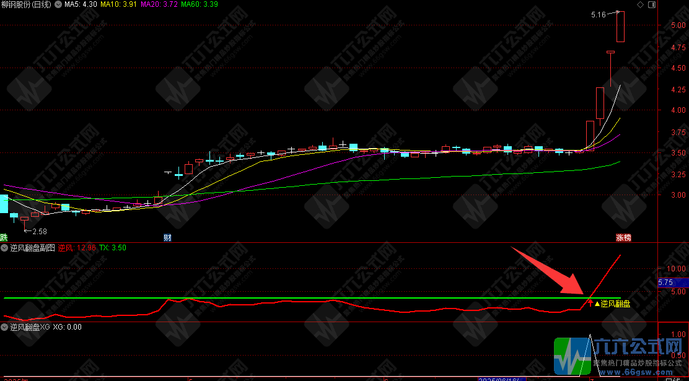Image resolution: width=689 pixels, height=381 pixels.
Task: Click the 跌 marker below the chart
Action: tap(4, 237)
